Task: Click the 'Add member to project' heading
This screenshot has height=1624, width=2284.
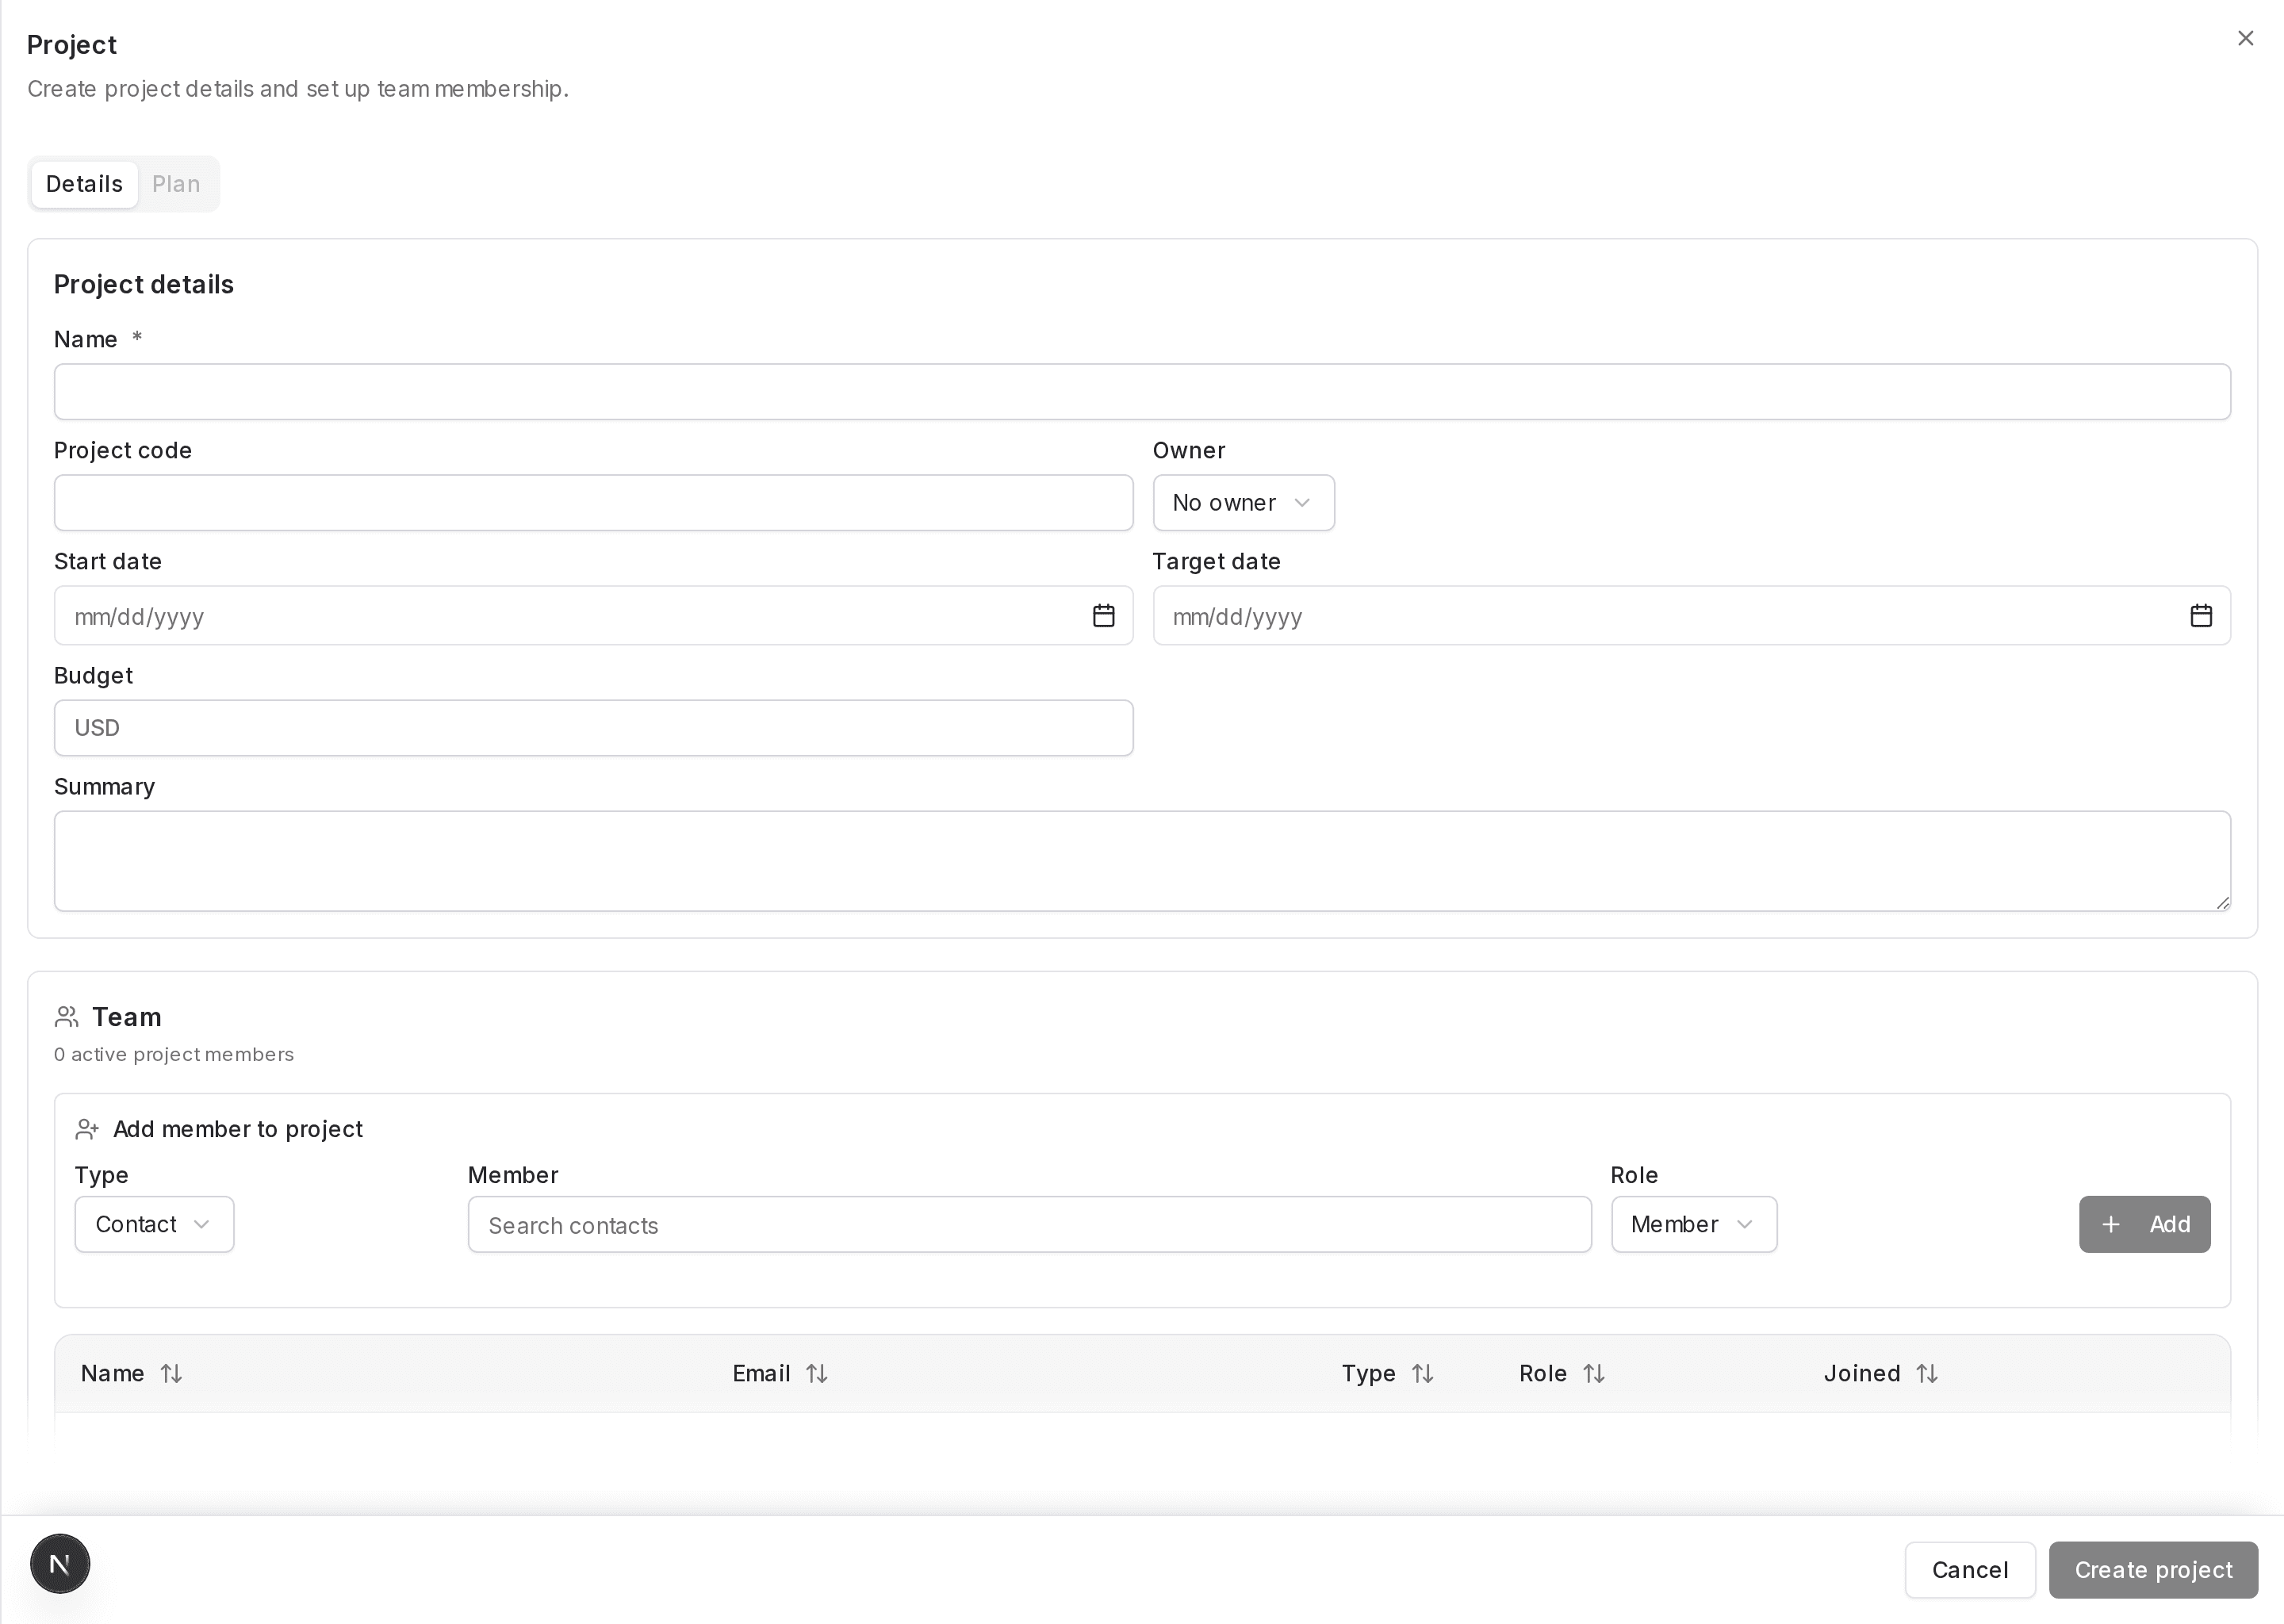Action: (238, 1130)
